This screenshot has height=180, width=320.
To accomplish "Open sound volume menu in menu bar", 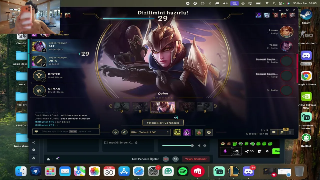I will tap(225, 3).
